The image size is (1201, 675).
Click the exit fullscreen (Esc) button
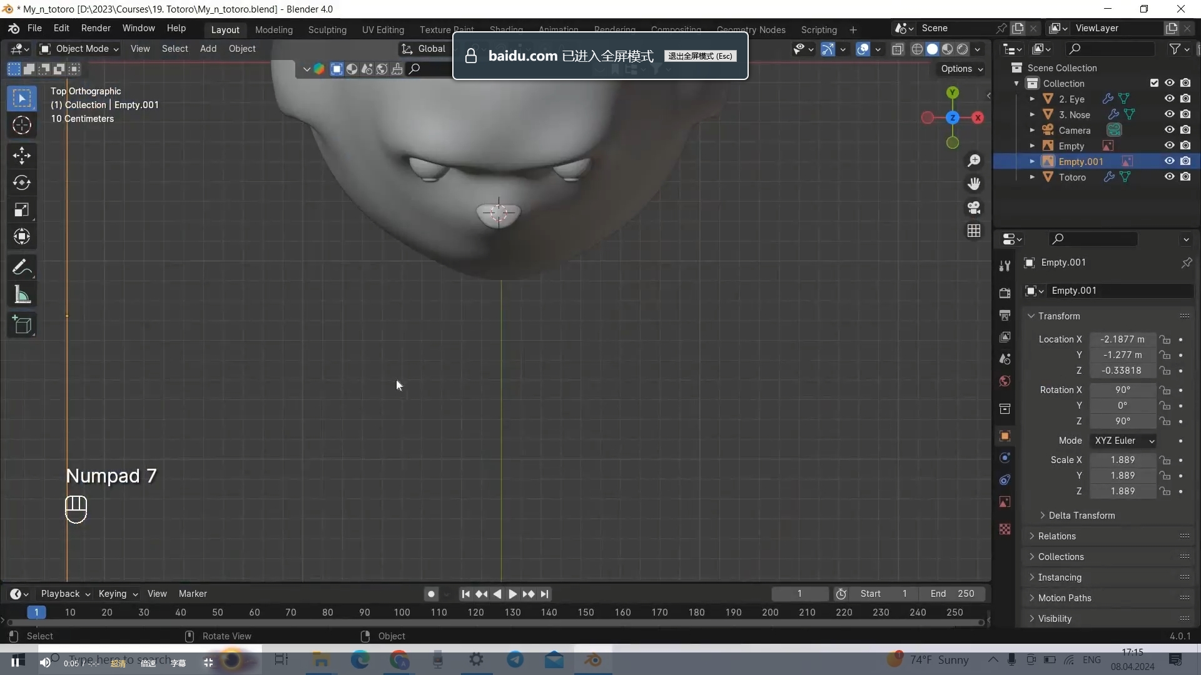click(x=700, y=56)
